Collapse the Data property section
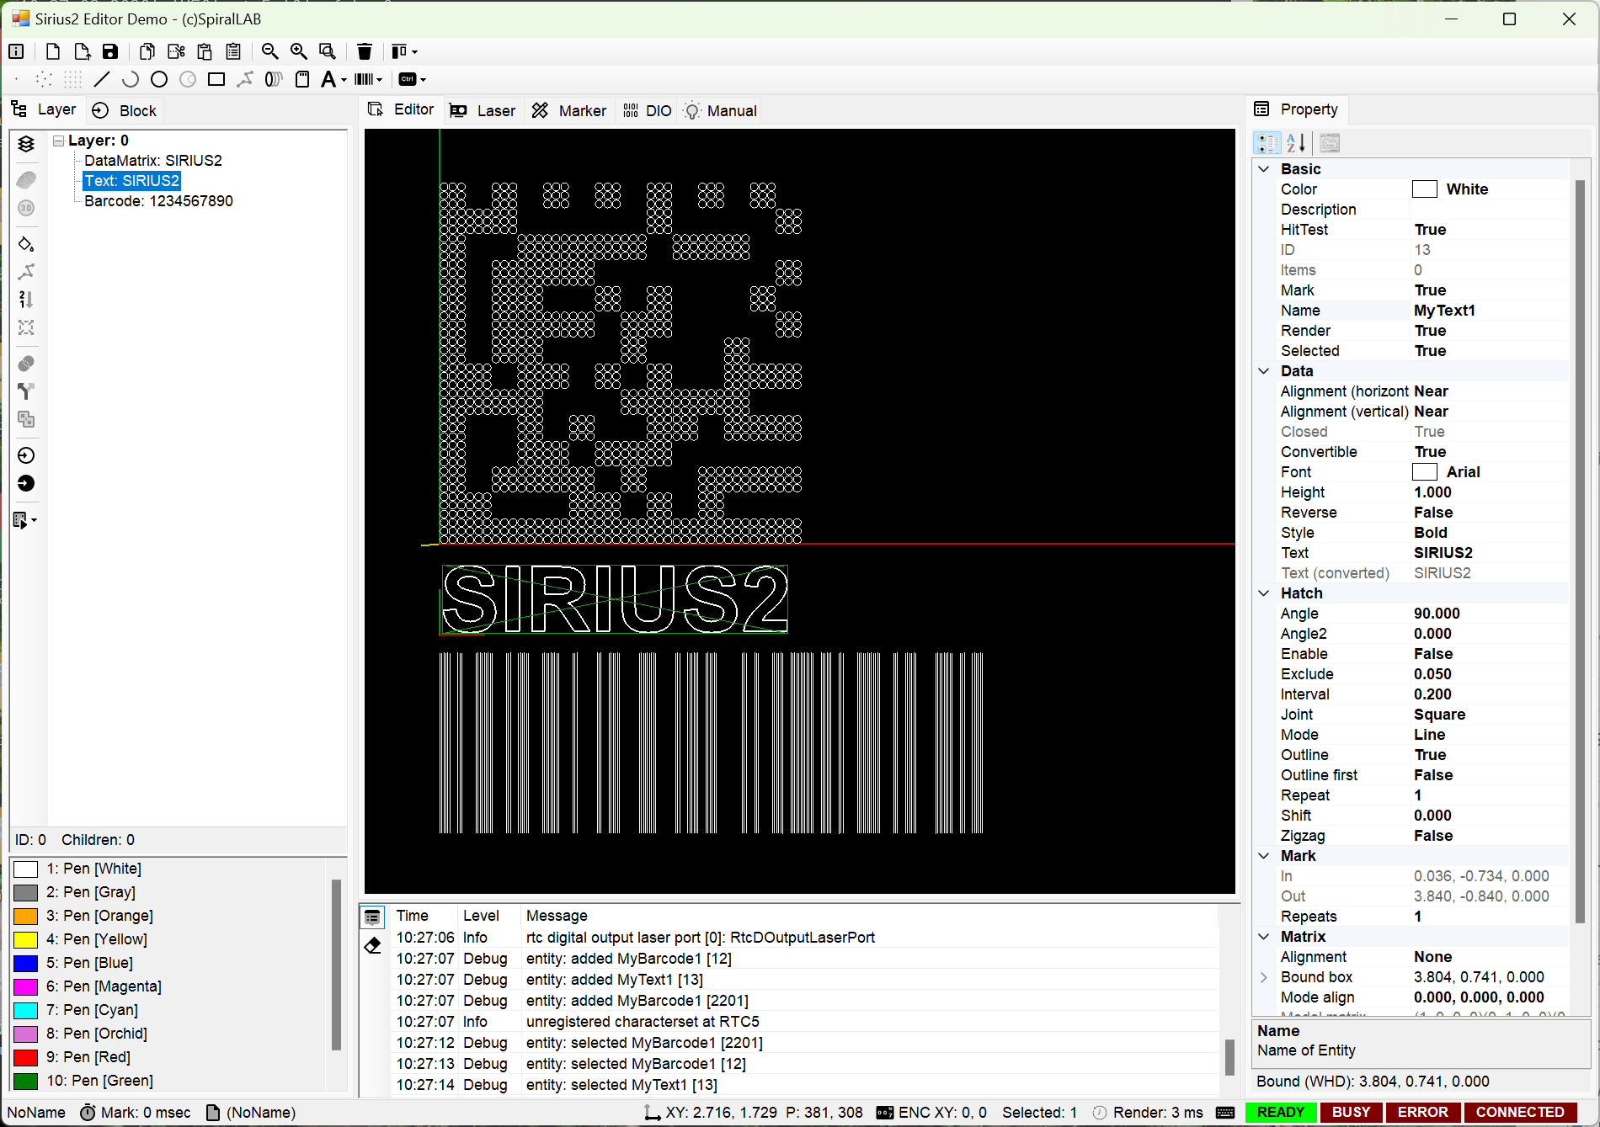 pos(1264,371)
